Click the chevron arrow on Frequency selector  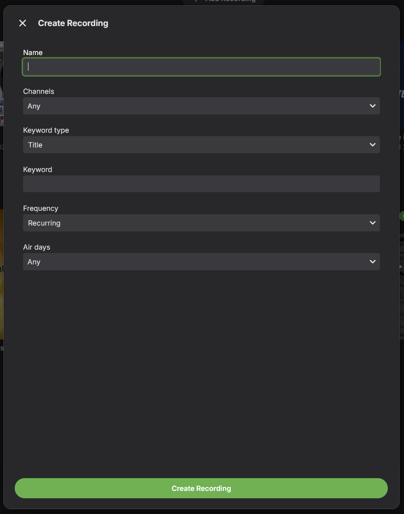point(373,223)
